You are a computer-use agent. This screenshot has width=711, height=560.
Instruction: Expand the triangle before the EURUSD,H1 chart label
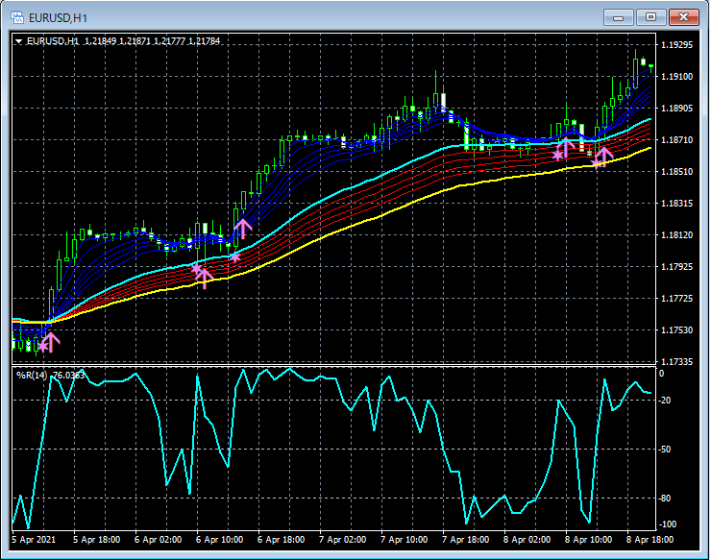tap(18, 41)
